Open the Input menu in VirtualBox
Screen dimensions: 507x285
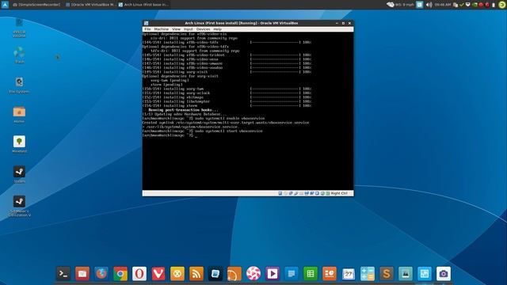click(x=189, y=29)
